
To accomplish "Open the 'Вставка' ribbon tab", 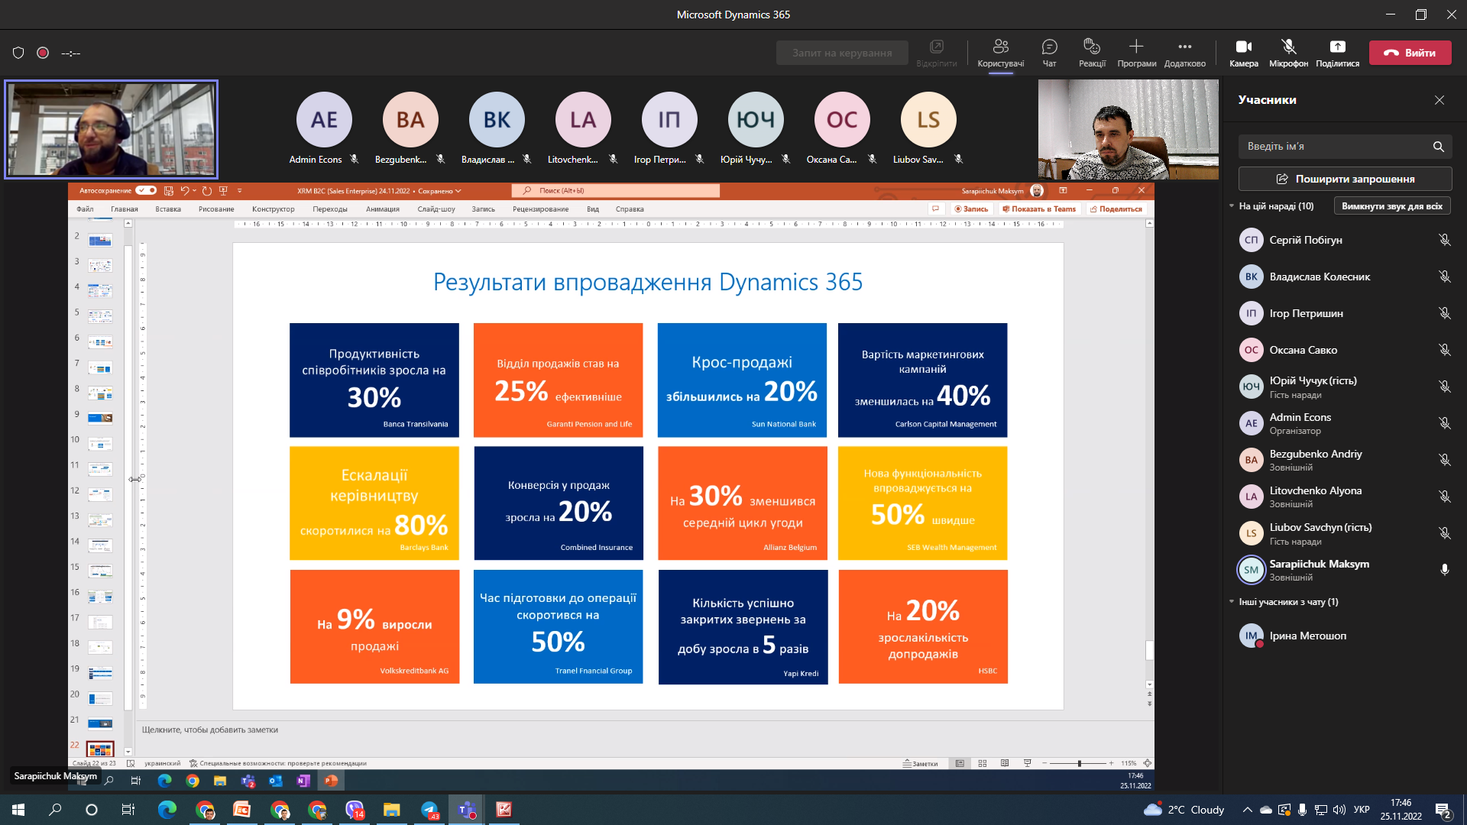I will click(168, 209).
